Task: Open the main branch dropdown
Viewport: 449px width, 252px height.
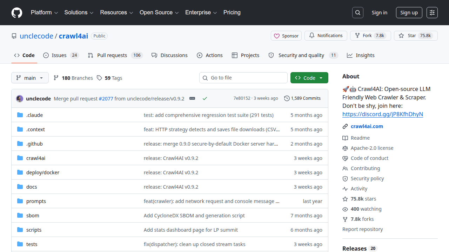Action: (x=30, y=78)
